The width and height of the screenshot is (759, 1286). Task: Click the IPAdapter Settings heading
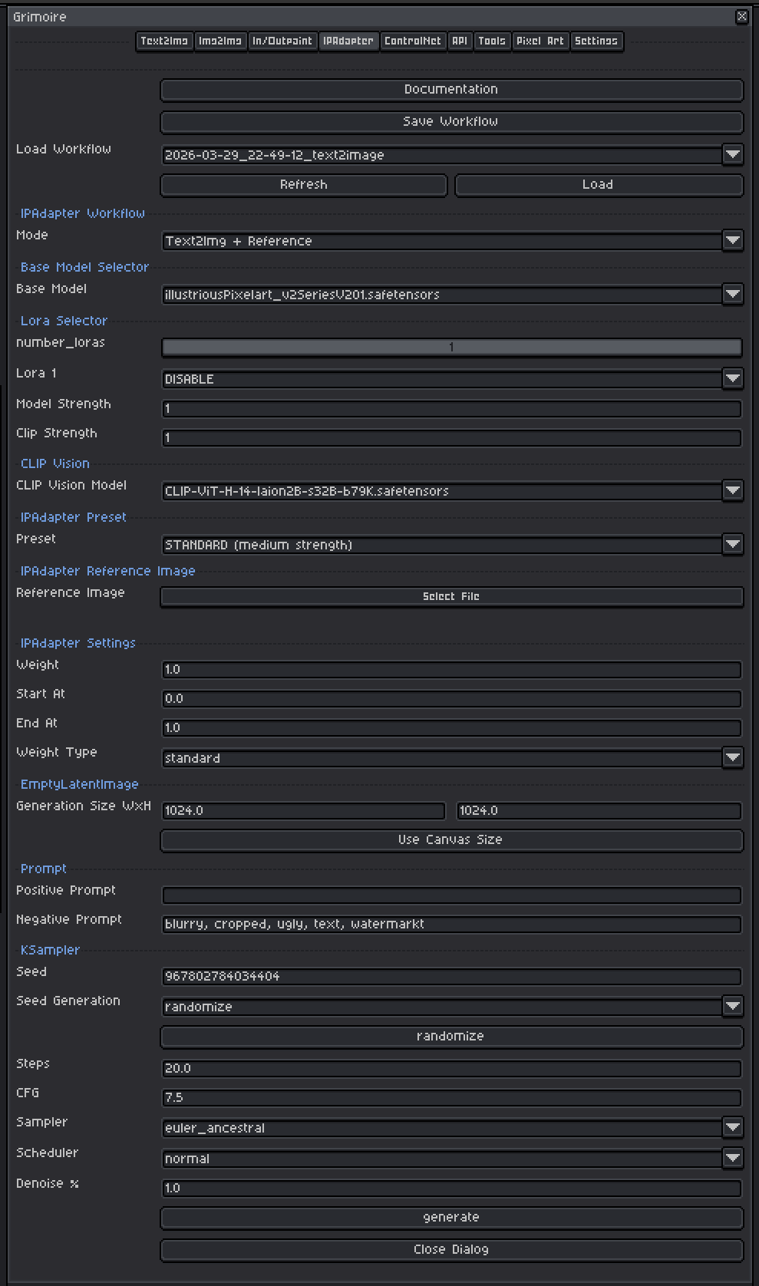click(x=78, y=644)
